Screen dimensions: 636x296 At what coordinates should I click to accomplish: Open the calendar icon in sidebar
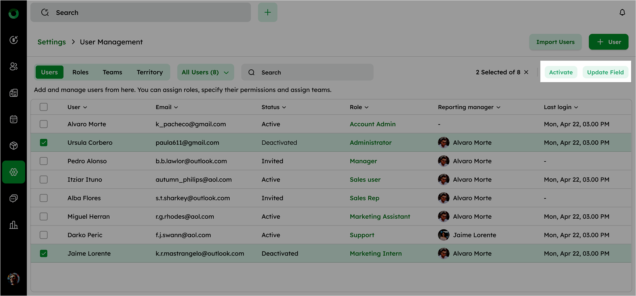(14, 119)
